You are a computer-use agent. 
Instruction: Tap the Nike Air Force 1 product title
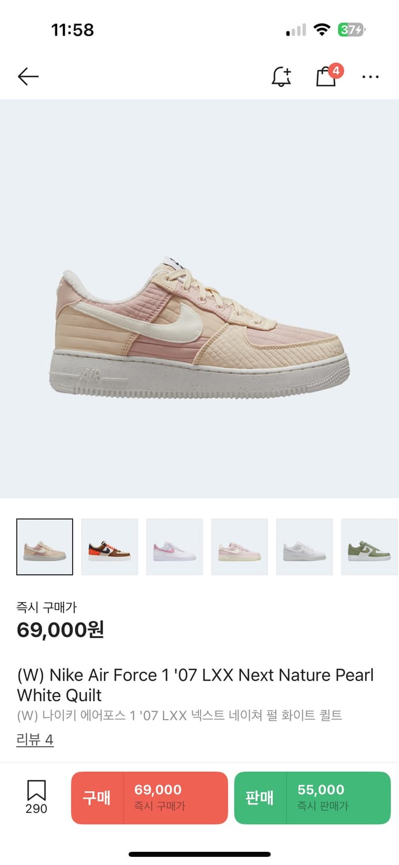(x=195, y=685)
